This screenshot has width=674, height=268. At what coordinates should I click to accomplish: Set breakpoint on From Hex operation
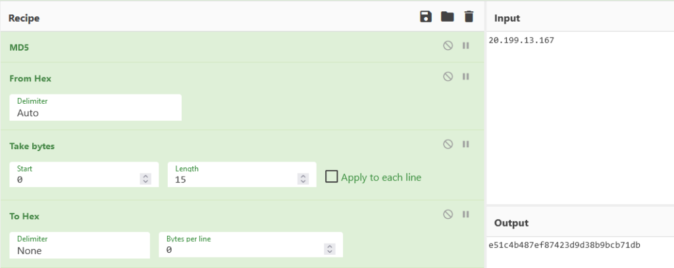click(x=466, y=77)
